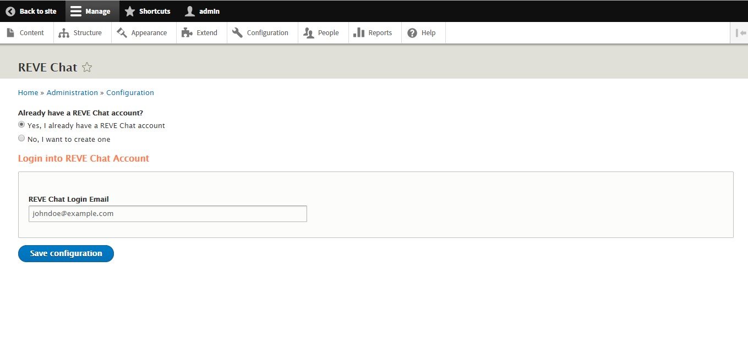The width and height of the screenshot is (748, 349).
Task: Click the admin user silhouette icon
Action: 190,11
